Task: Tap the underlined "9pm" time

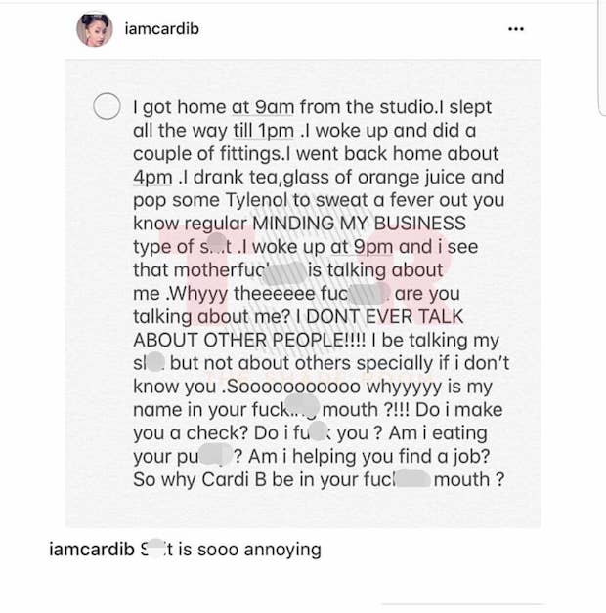Action: click(373, 247)
